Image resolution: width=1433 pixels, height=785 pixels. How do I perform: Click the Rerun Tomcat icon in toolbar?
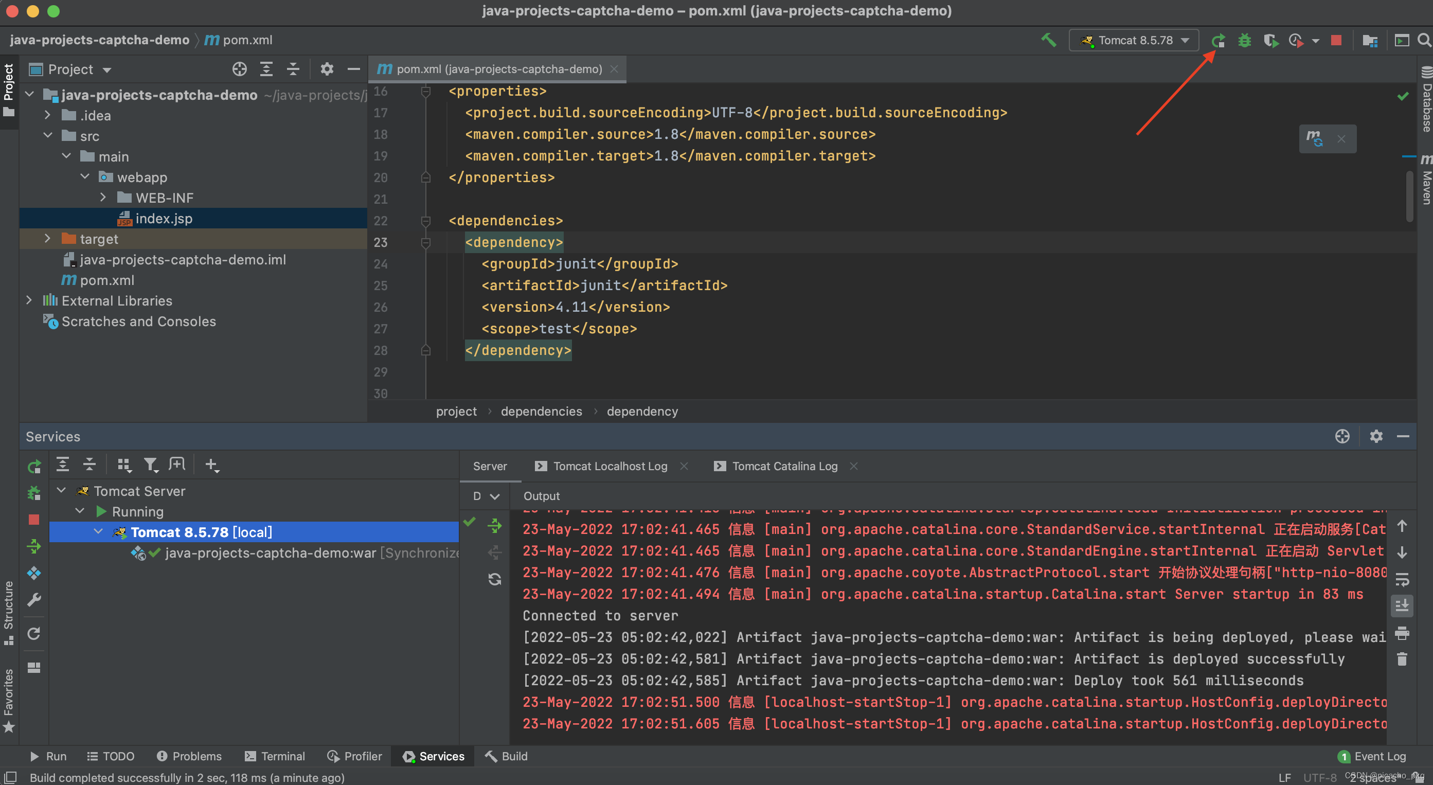pos(1217,41)
